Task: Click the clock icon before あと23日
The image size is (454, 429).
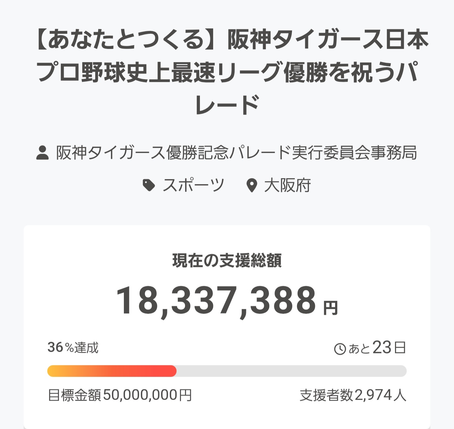Action: click(340, 349)
